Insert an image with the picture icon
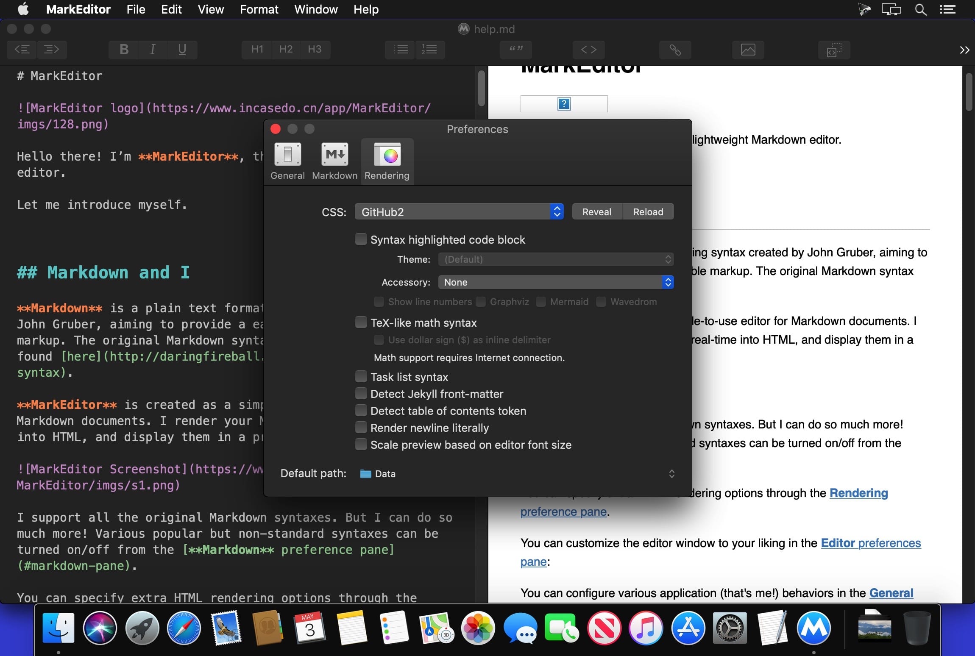The width and height of the screenshot is (975, 656). pos(748,50)
